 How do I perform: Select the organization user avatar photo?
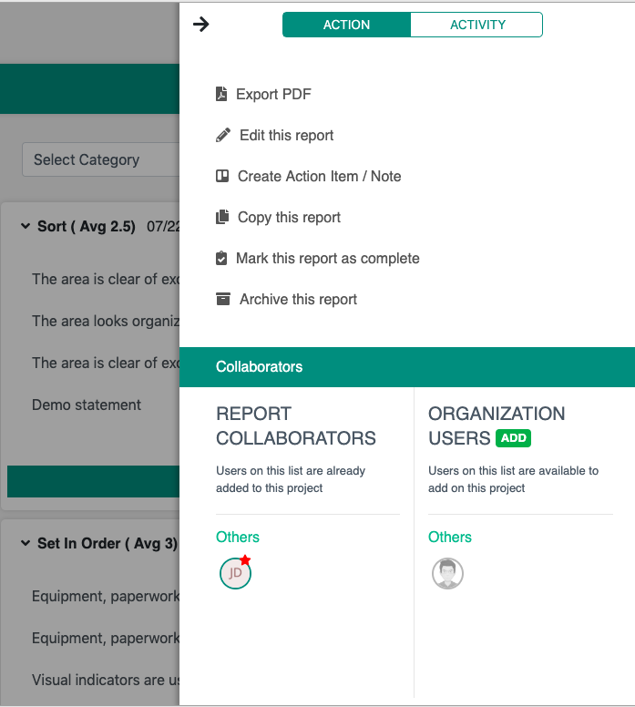447,573
